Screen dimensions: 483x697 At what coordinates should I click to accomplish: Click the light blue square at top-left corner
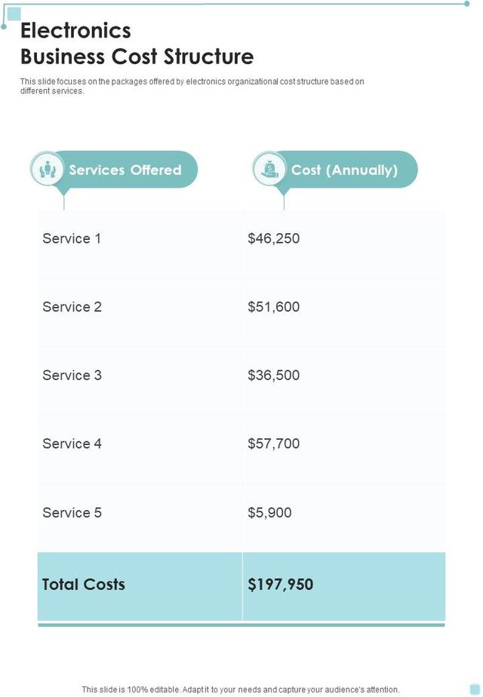click(x=13, y=14)
